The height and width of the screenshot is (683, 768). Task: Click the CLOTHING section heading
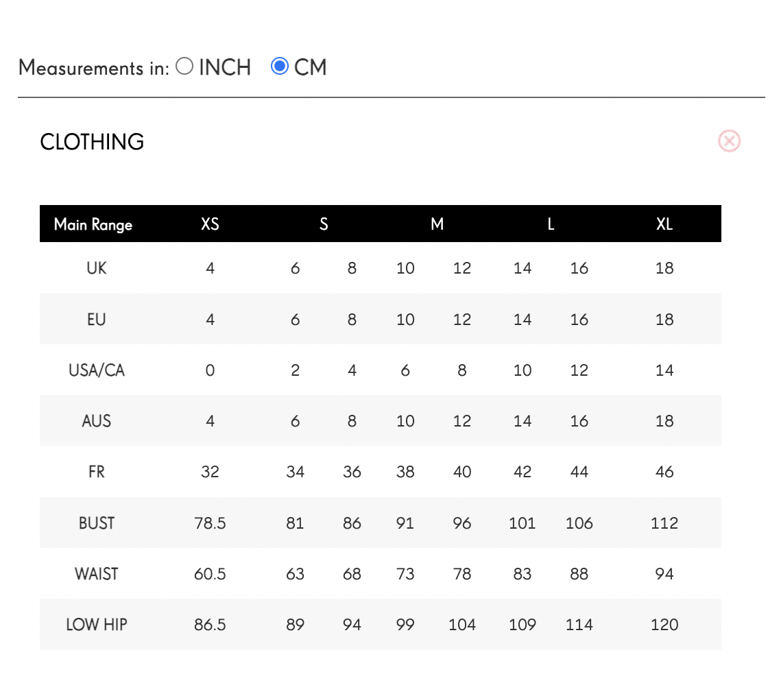pyautogui.click(x=92, y=142)
